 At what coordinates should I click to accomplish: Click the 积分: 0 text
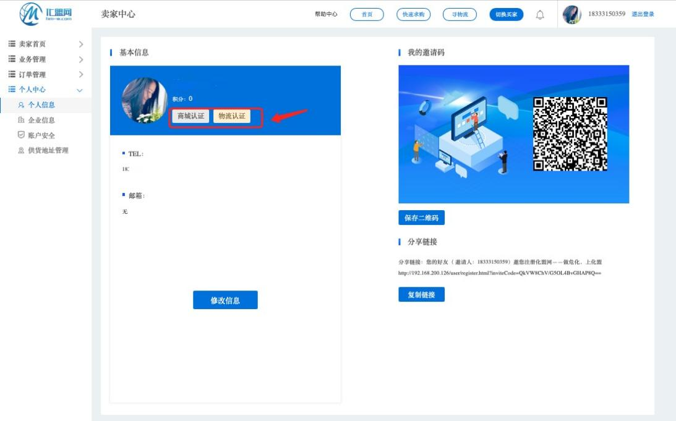(x=182, y=99)
